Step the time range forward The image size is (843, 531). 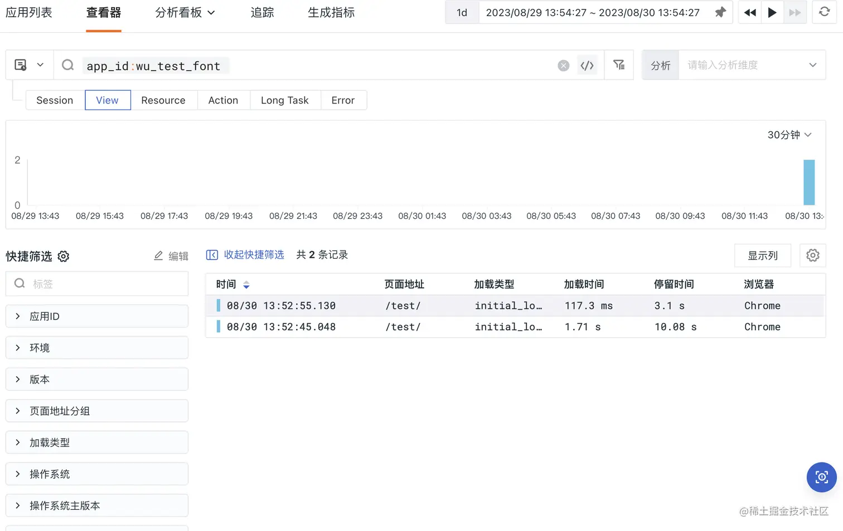click(x=795, y=12)
